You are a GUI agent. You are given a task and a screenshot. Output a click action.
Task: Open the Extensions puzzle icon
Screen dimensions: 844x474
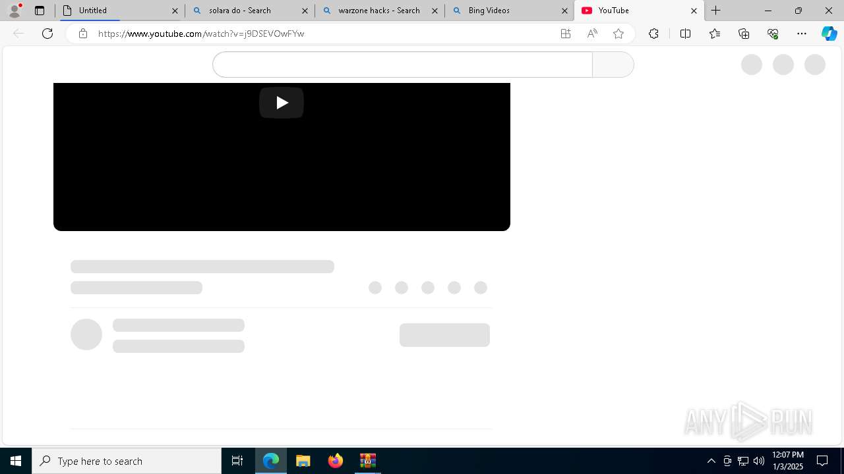point(653,34)
